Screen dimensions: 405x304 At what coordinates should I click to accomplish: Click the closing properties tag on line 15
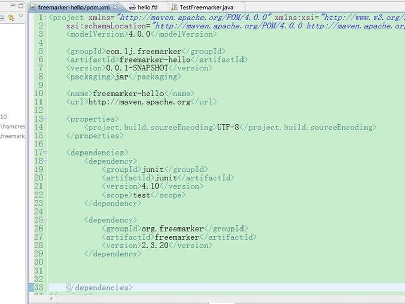[95, 136]
